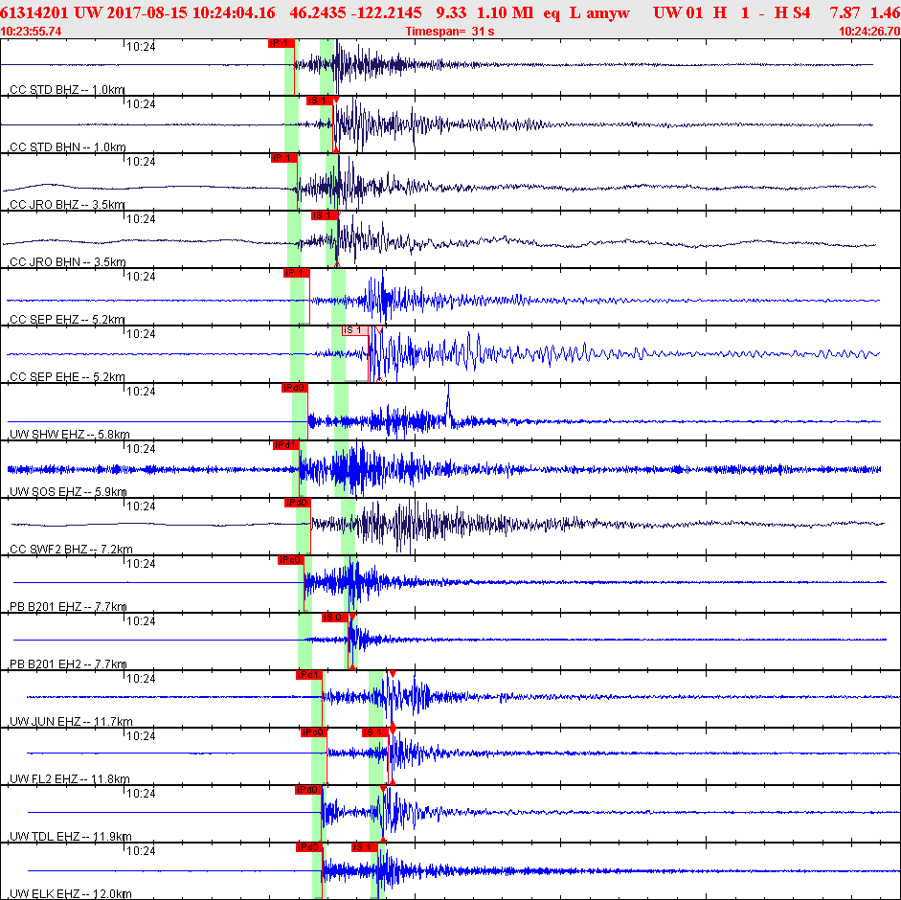The image size is (901, 900).
Task: Click the iS 0 pick flag on PB B201 EH2
Action: [335, 618]
